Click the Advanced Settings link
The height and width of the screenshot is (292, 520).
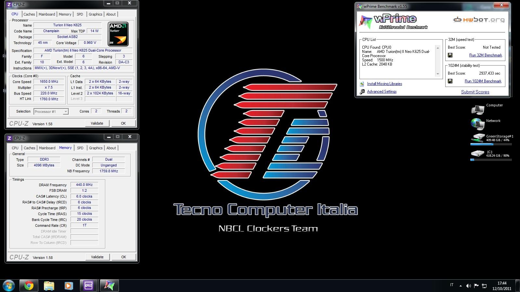point(382,92)
